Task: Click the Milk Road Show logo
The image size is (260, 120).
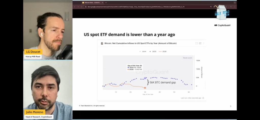Action: pos(222,13)
